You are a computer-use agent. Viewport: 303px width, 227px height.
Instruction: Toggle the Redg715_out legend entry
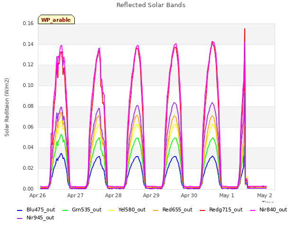pyautogui.click(x=221, y=210)
